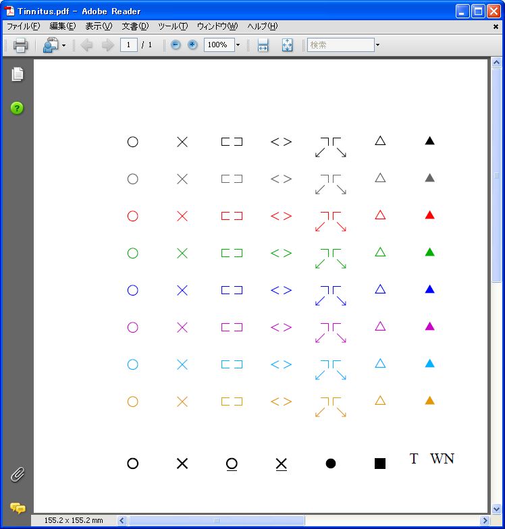
Task: Click the solid black square symbol
Action: click(x=380, y=464)
